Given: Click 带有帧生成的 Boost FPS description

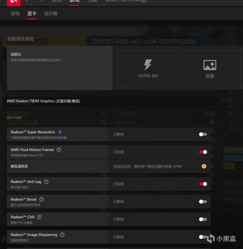Looking at the screenshot, I should (27, 155).
